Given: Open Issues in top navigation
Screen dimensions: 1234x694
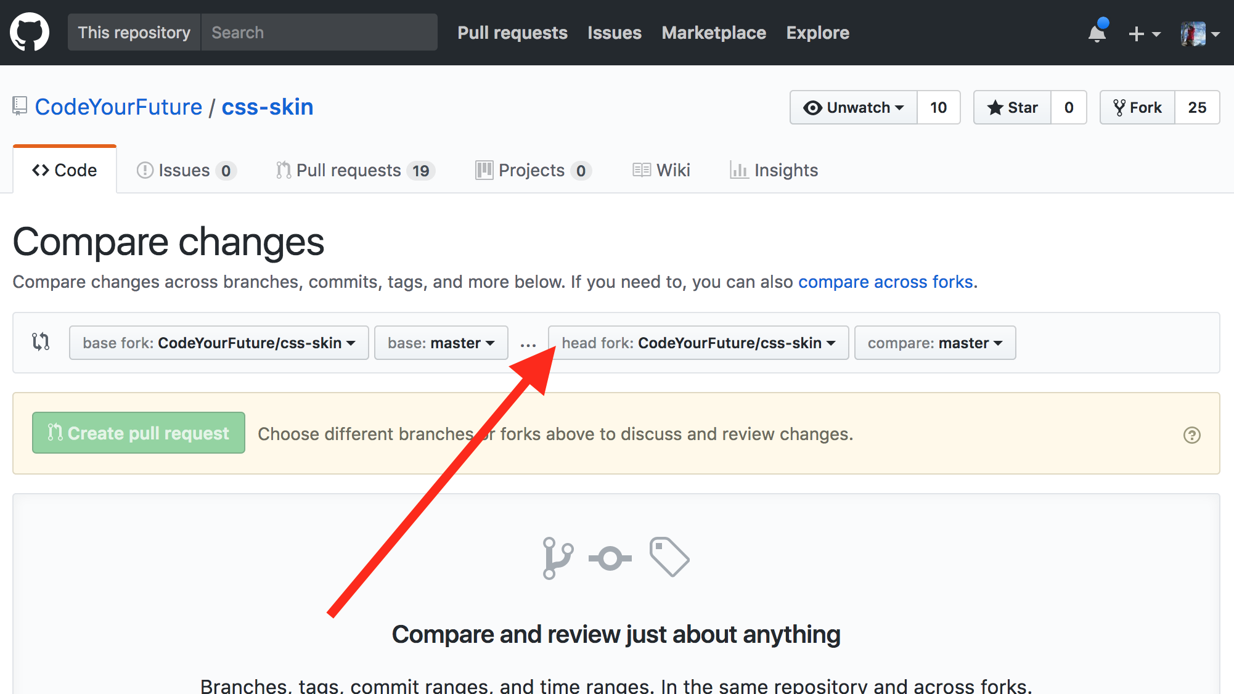Looking at the screenshot, I should click(615, 33).
